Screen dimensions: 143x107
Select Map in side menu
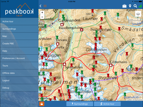tap(19, 36)
